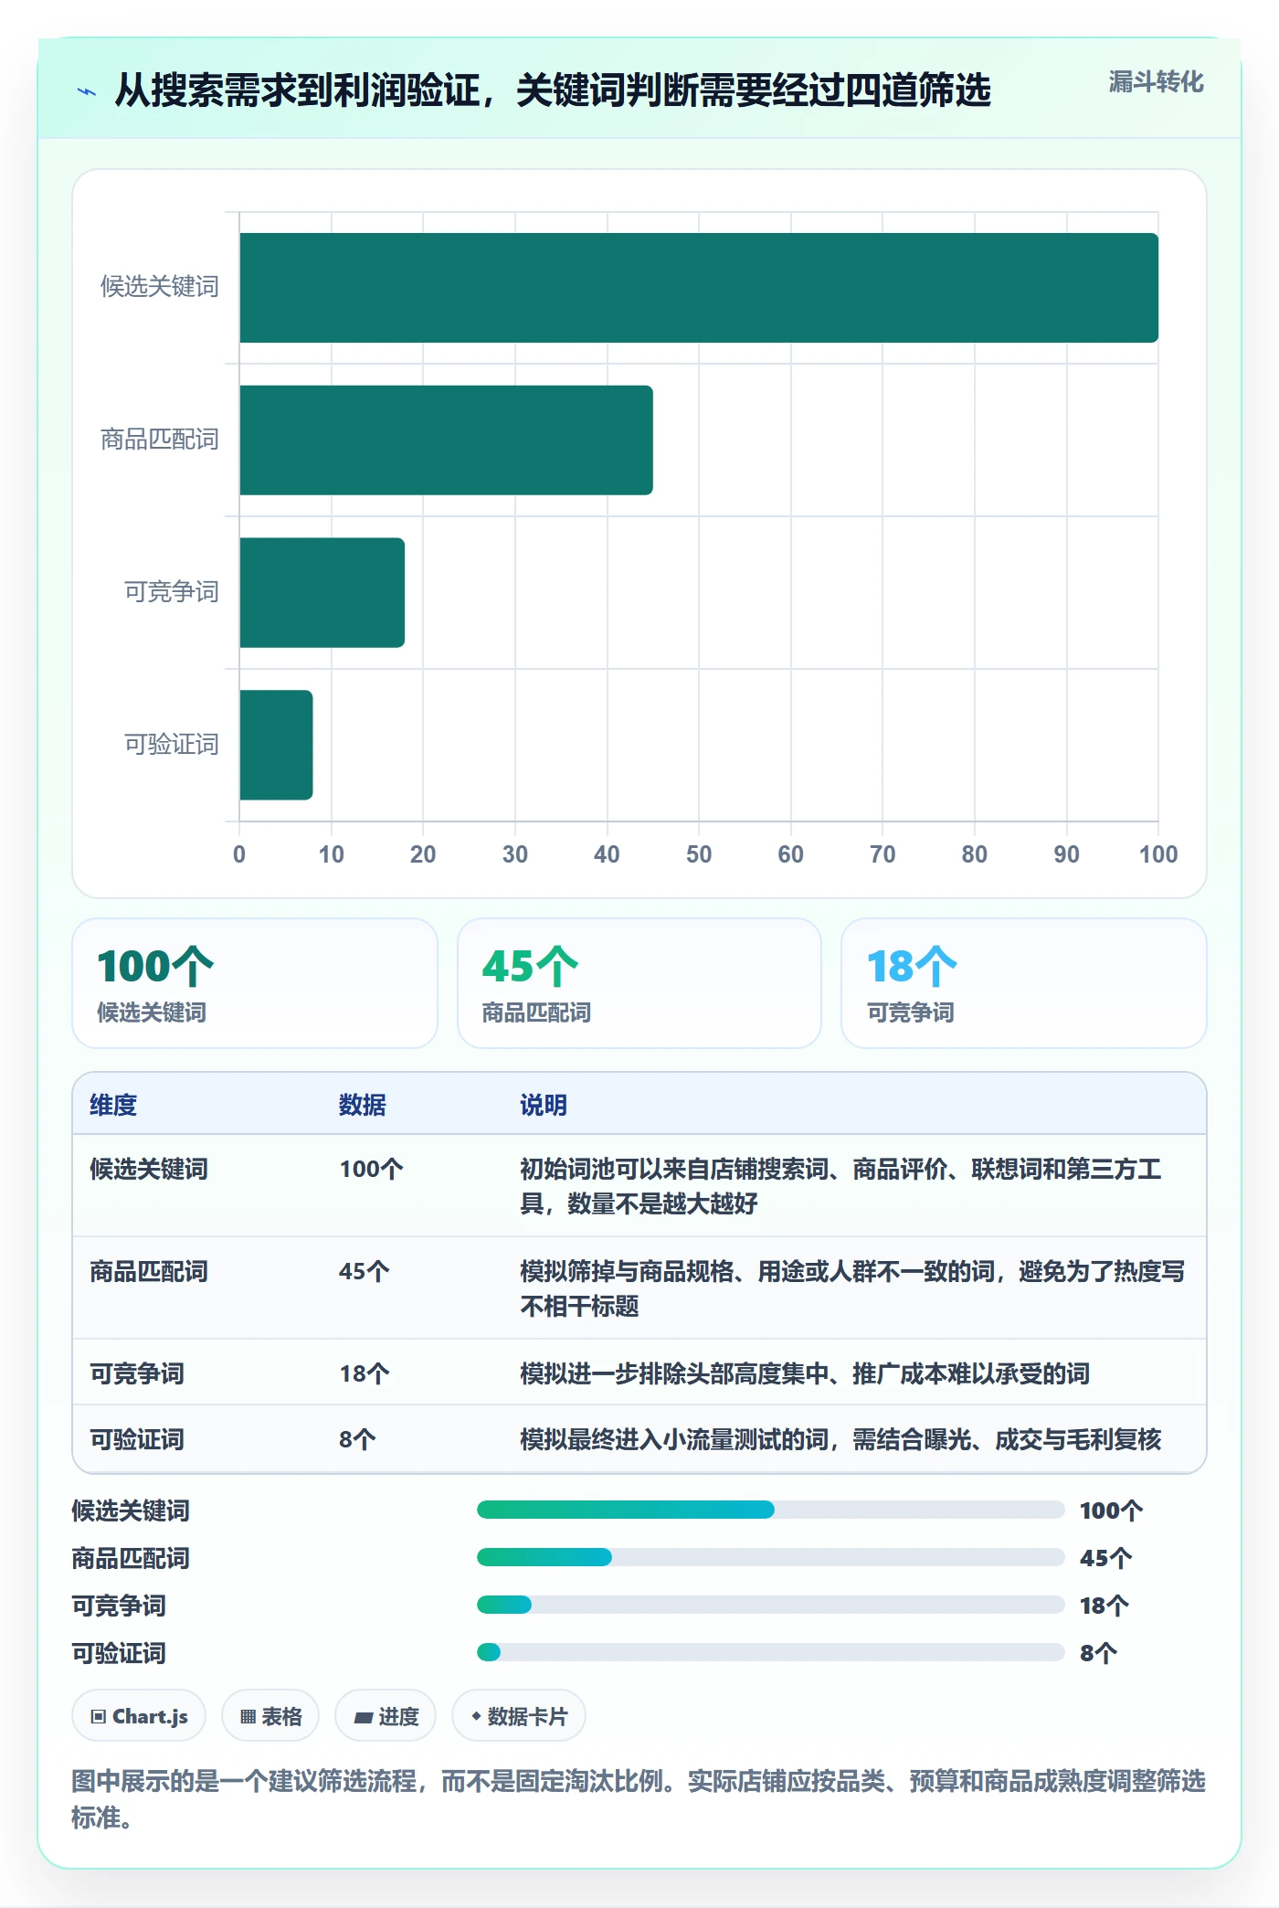Click the 8个 value in the table
The height and width of the screenshot is (1908, 1279).
pyautogui.click(x=357, y=1439)
